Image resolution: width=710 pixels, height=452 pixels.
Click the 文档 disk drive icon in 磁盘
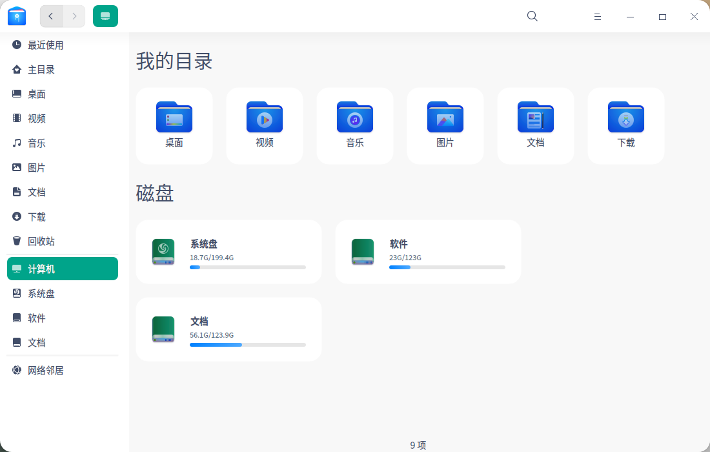(163, 329)
